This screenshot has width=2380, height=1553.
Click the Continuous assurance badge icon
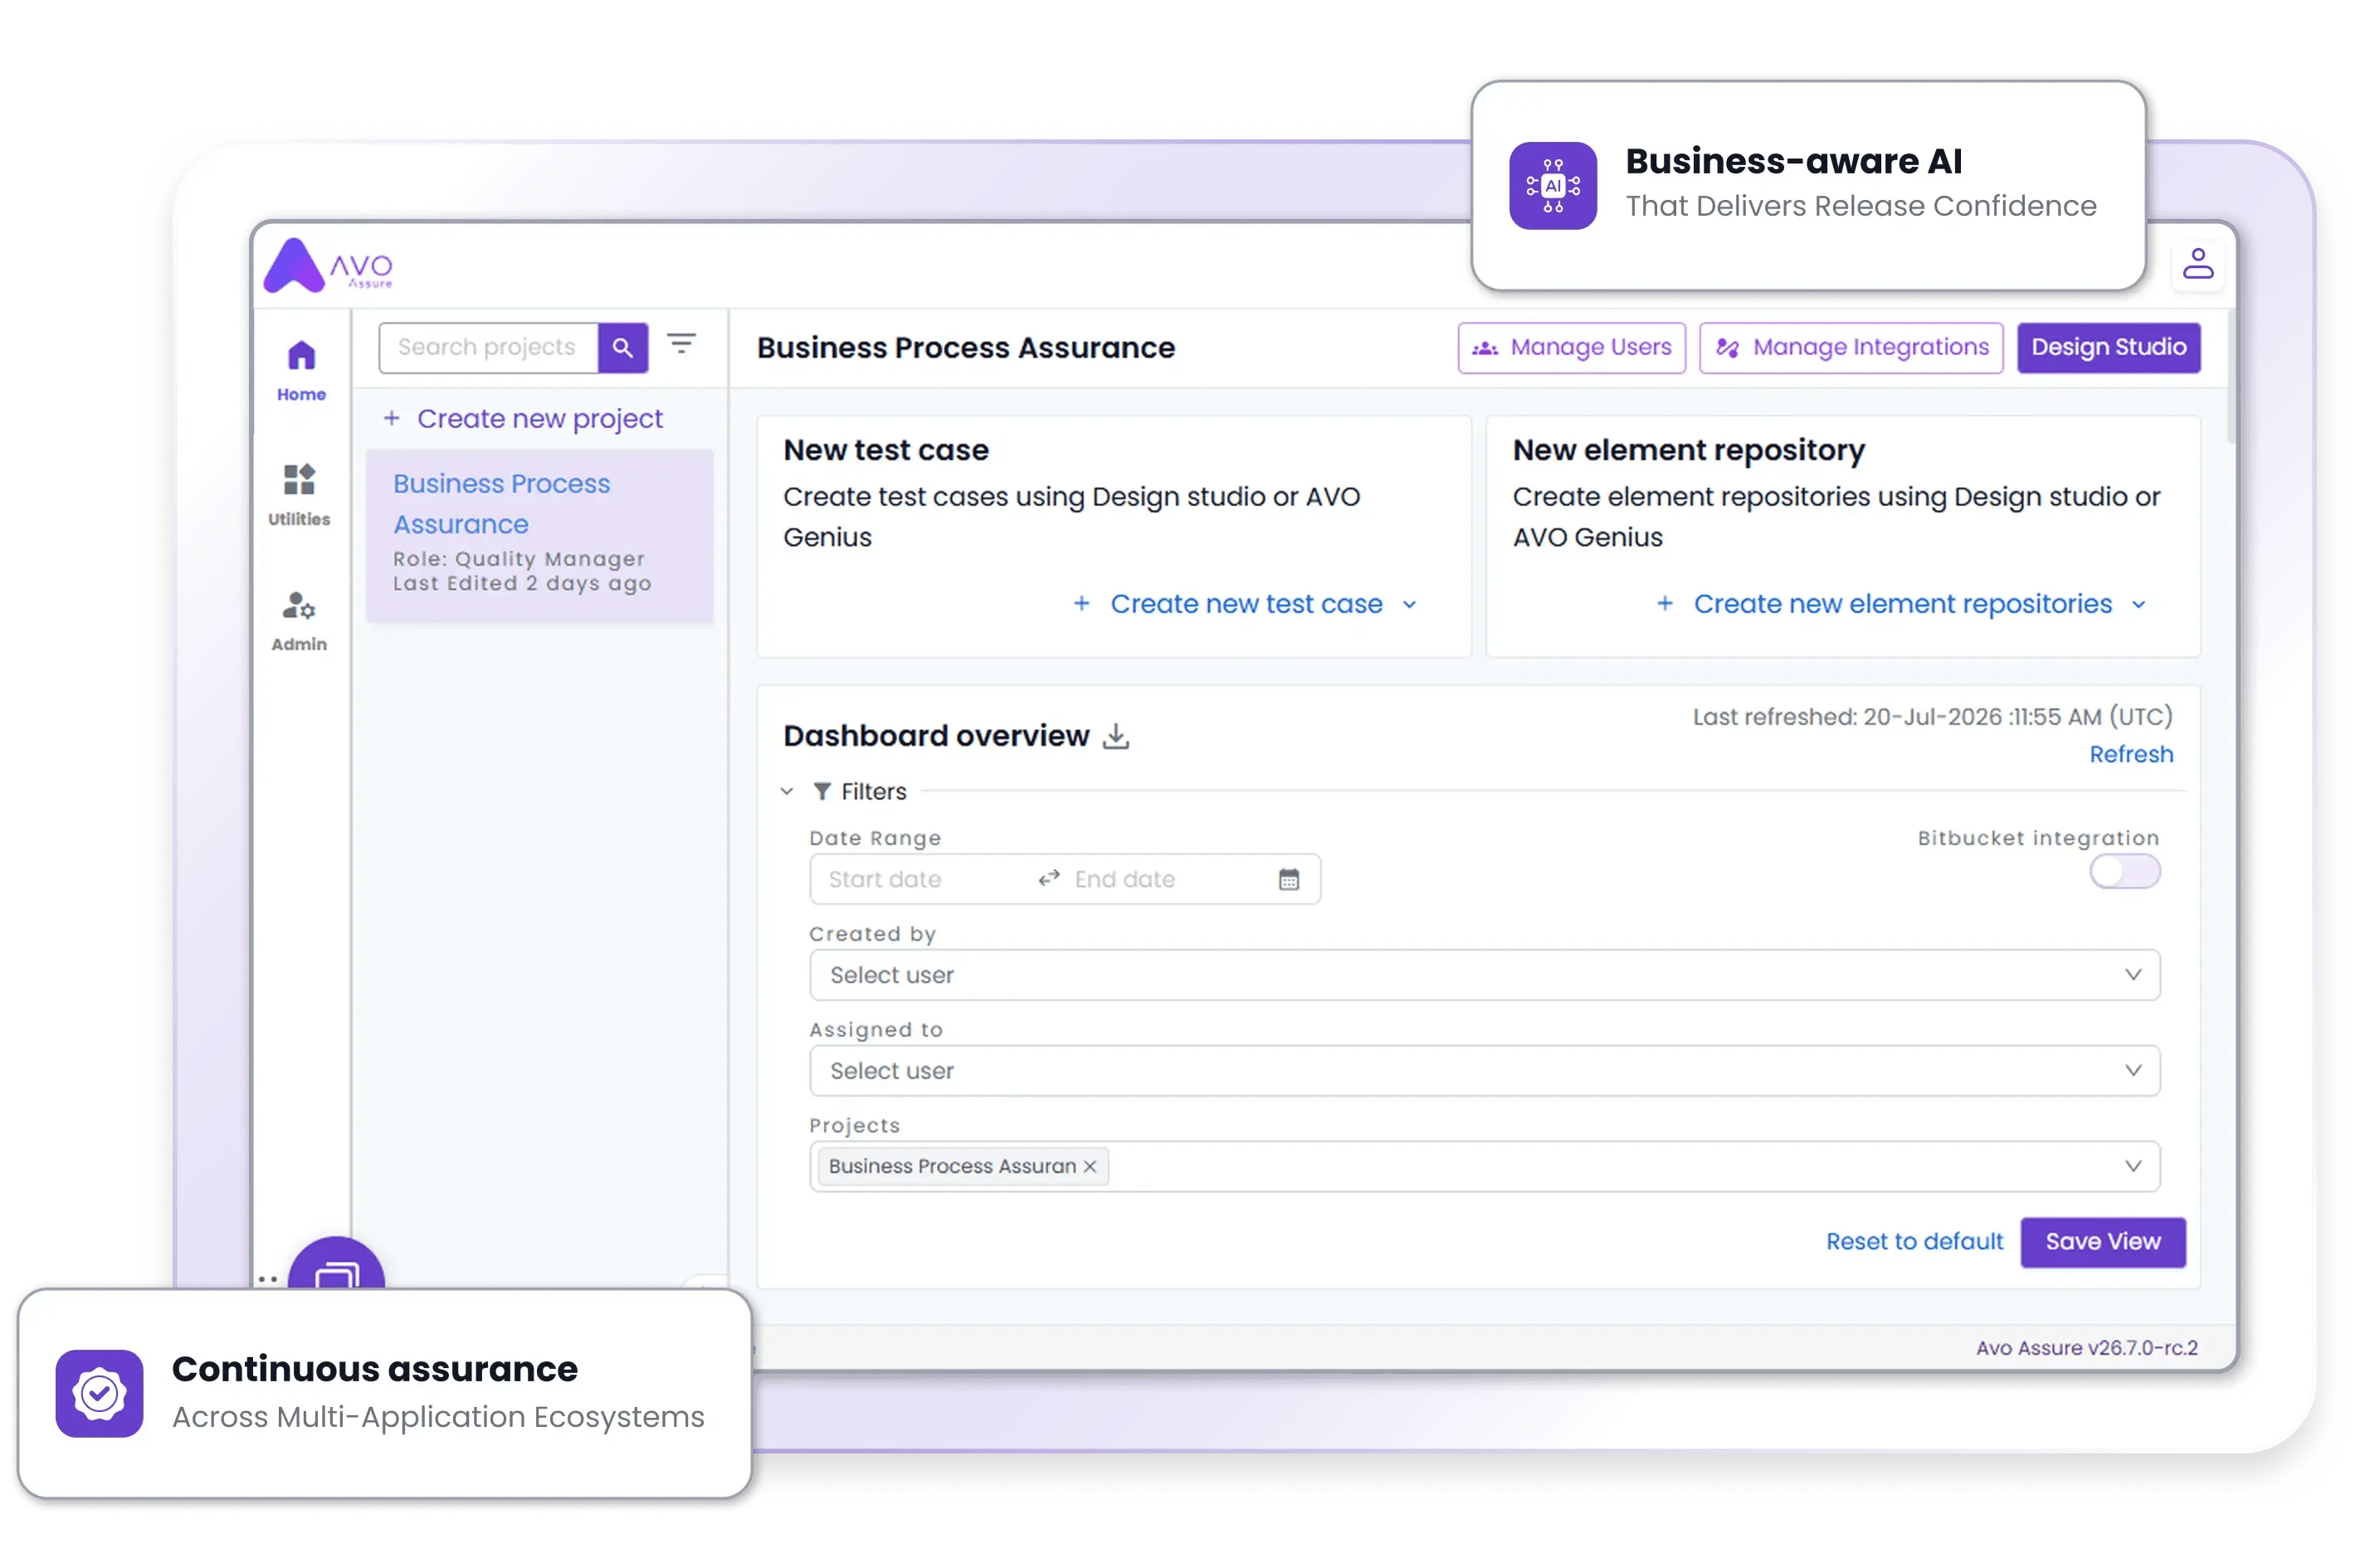pyautogui.click(x=99, y=1393)
